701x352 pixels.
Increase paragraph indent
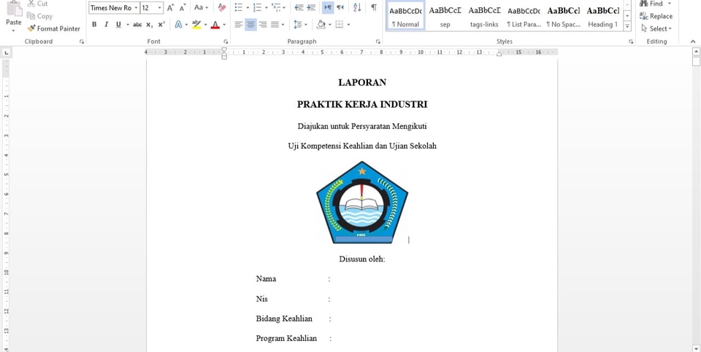311,7
